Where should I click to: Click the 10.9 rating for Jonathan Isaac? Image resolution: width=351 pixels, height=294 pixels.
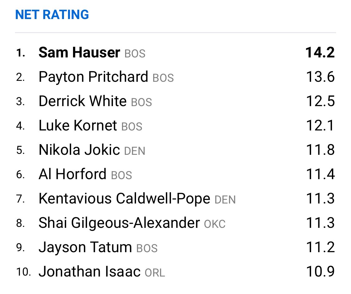pyautogui.click(x=320, y=272)
